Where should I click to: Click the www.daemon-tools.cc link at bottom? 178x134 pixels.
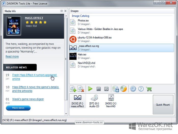pos(89,123)
